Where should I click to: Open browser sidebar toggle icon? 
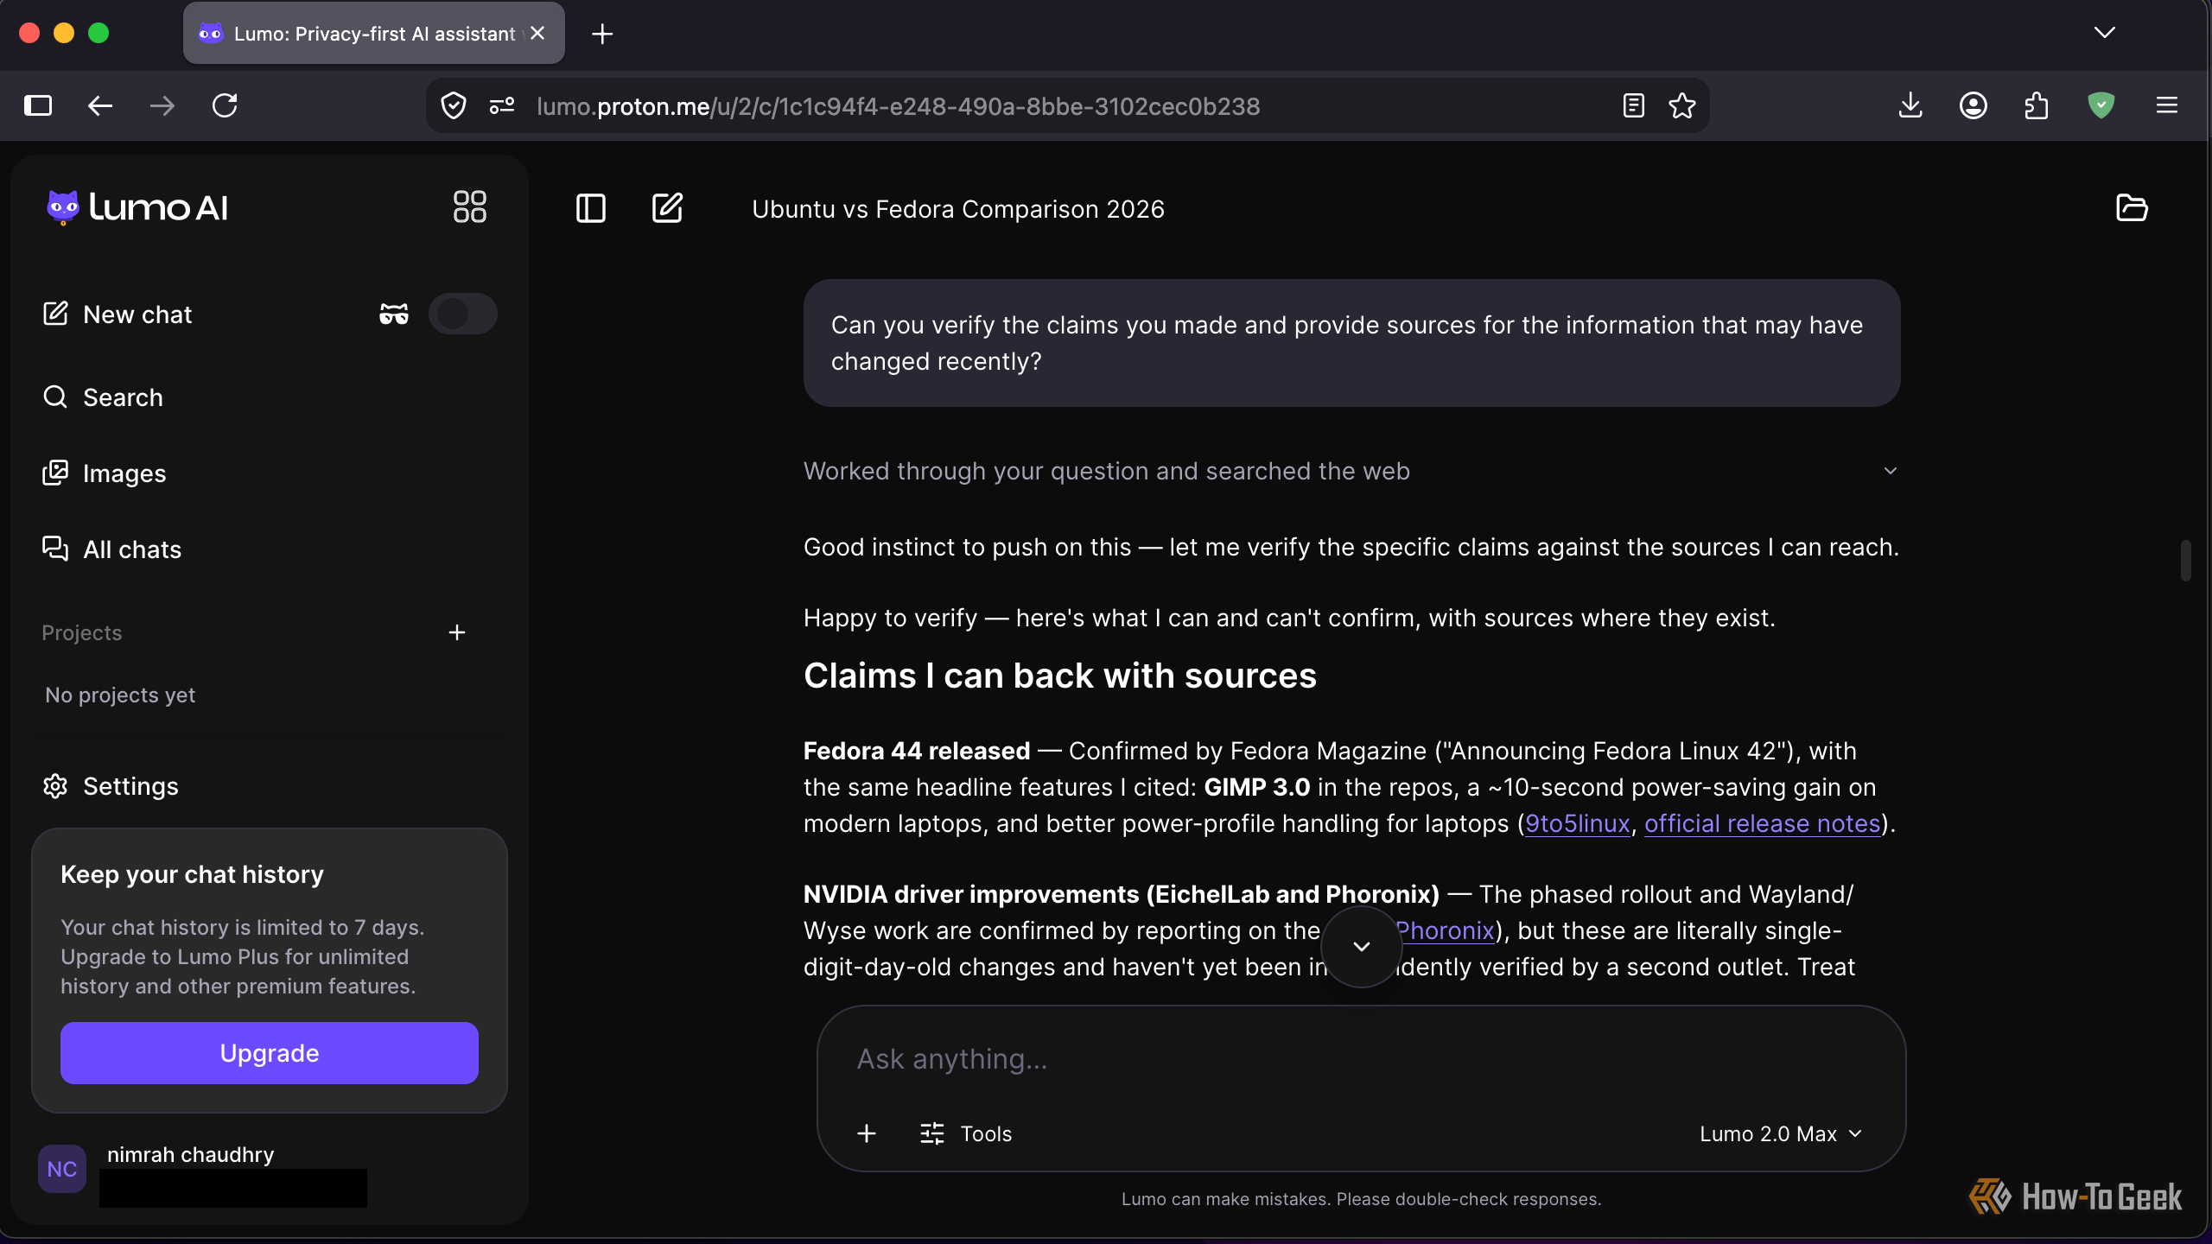pos(38,105)
